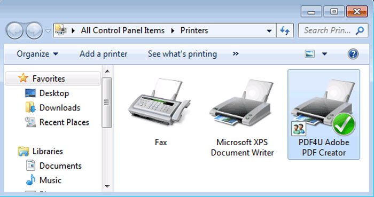
Task: Click the Documents library icon
Action: pos(30,166)
